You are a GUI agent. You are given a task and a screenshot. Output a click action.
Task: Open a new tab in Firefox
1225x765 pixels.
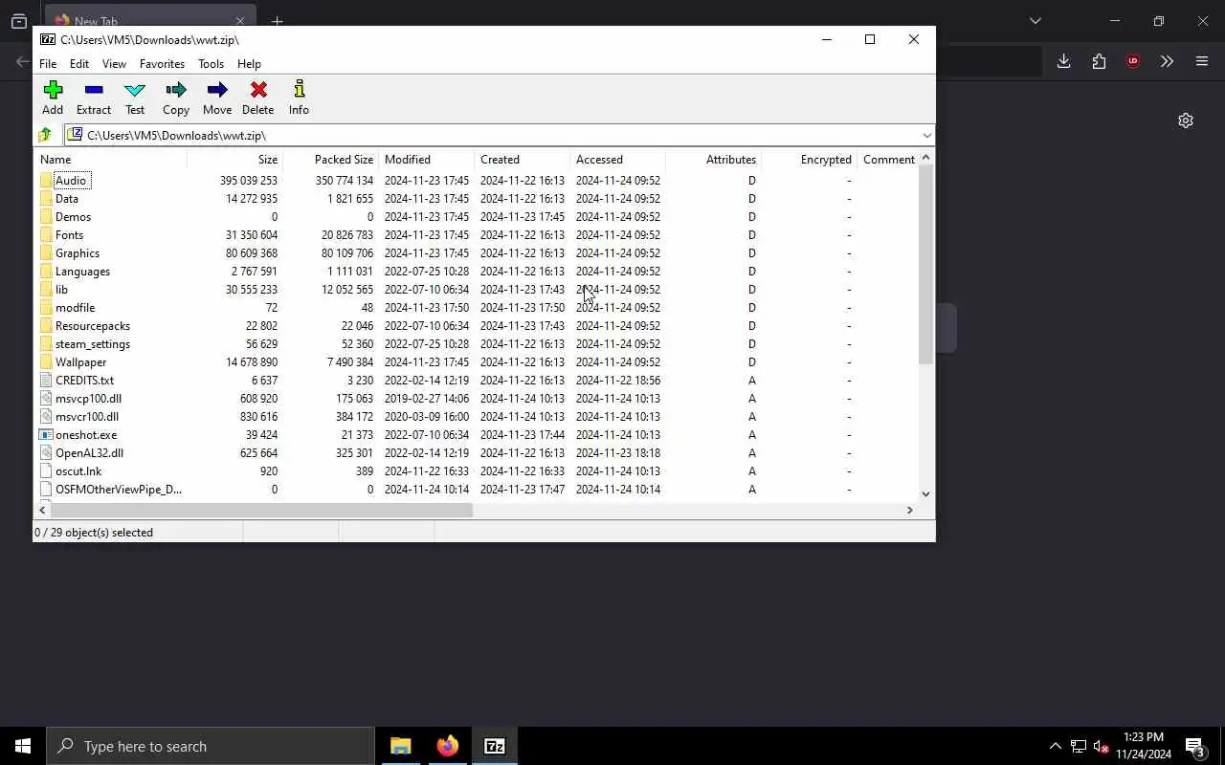(x=277, y=20)
